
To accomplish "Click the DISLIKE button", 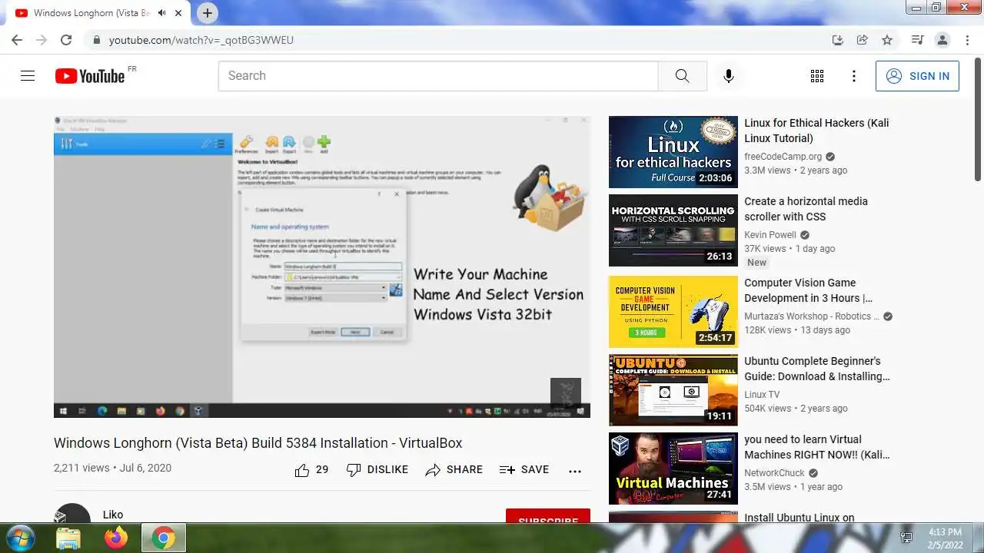I will [x=377, y=470].
